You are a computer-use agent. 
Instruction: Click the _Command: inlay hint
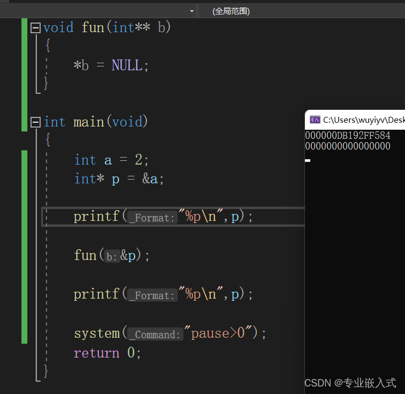(x=156, y=334)
